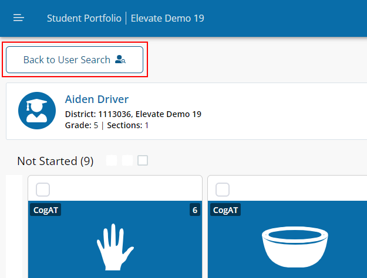The width and height of the screenshot is (367, 278).
Task: Open the Aiden Driver name link
Action: tap(97, 99)
